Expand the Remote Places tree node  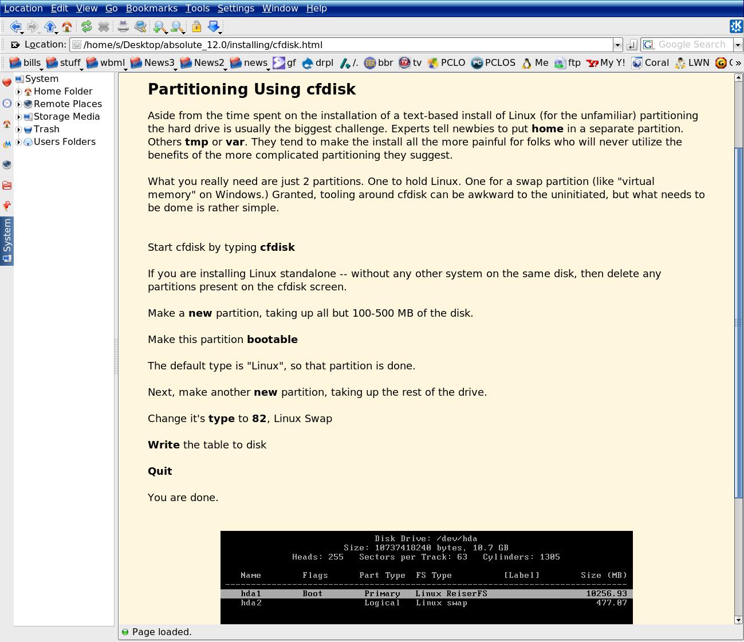(19, 104)
